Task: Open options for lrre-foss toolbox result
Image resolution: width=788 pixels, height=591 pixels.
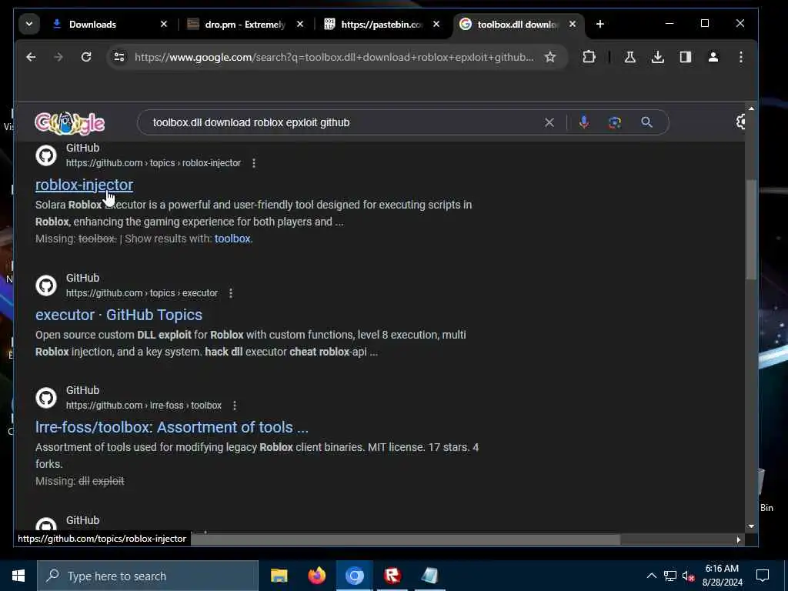Action: [234, 405]
